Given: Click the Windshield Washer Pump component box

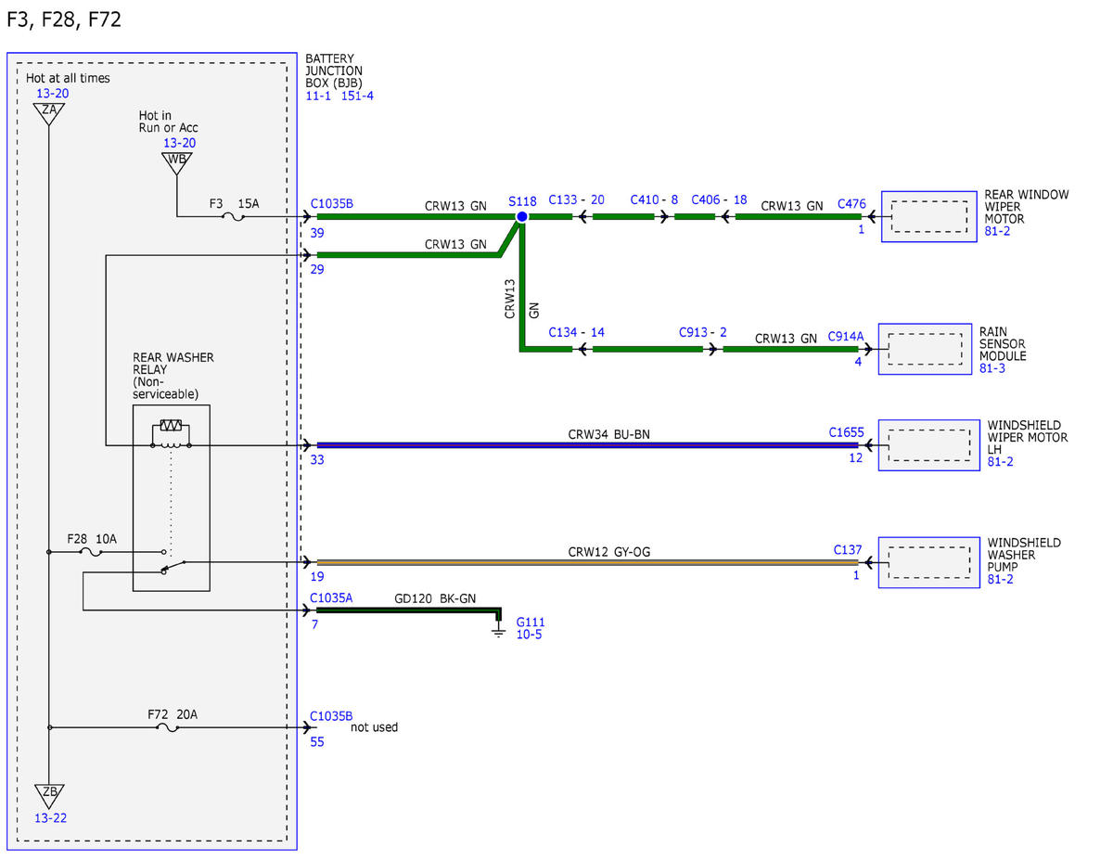Looking at the screenshot, I should click(928, 562).
